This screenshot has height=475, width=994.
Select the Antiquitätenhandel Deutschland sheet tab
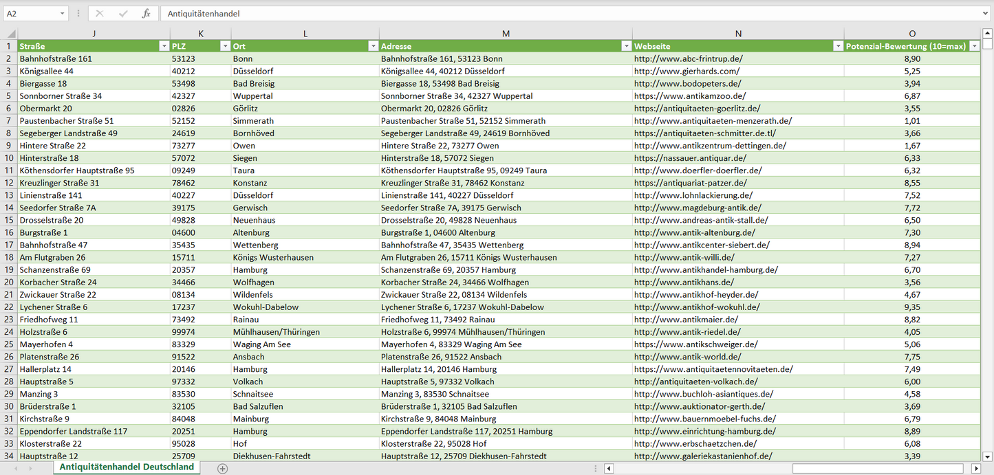127,467
